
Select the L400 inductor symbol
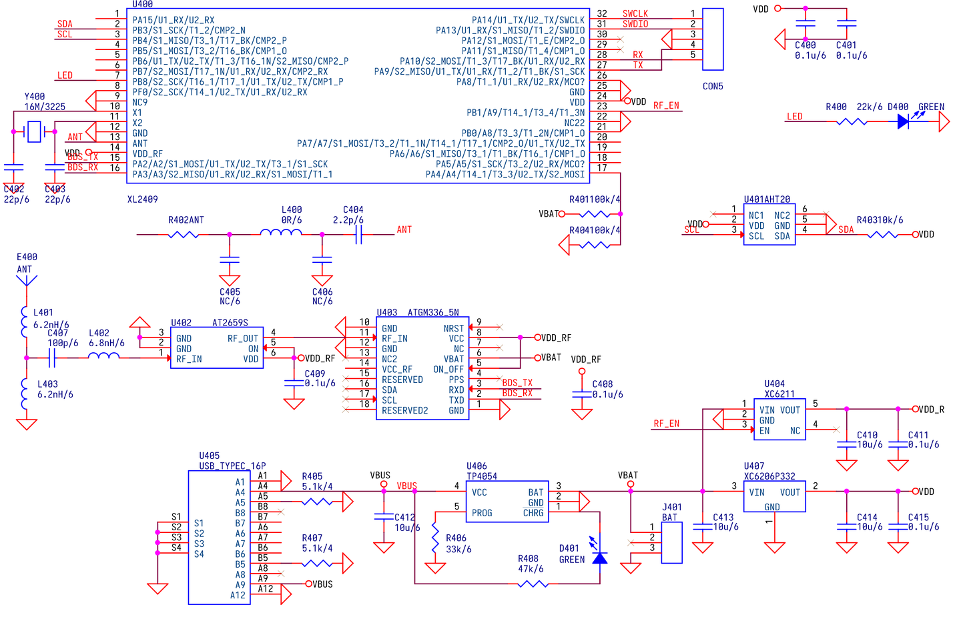281,233
